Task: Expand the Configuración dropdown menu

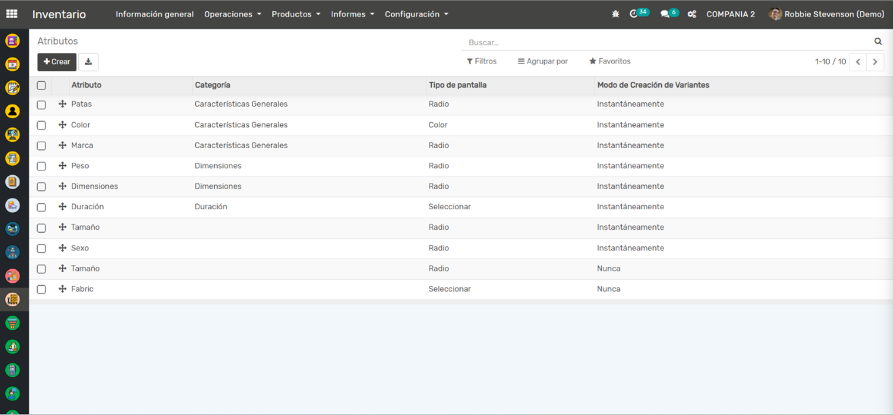Action: (416, 14)
